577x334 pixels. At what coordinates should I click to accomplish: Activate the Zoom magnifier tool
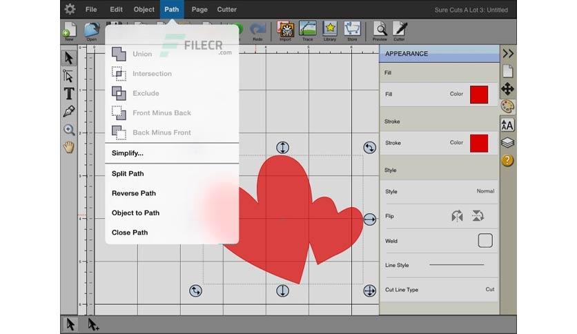[x=69, y=130]
